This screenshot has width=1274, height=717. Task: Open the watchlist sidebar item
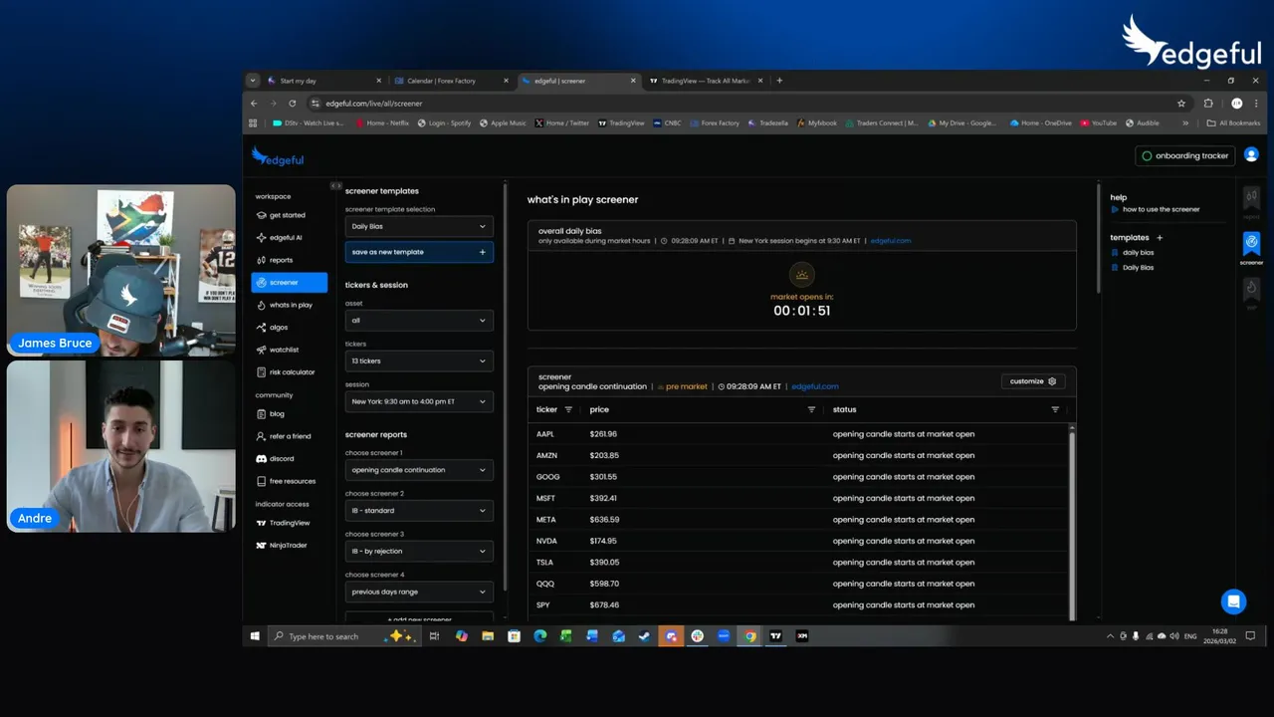283,350
